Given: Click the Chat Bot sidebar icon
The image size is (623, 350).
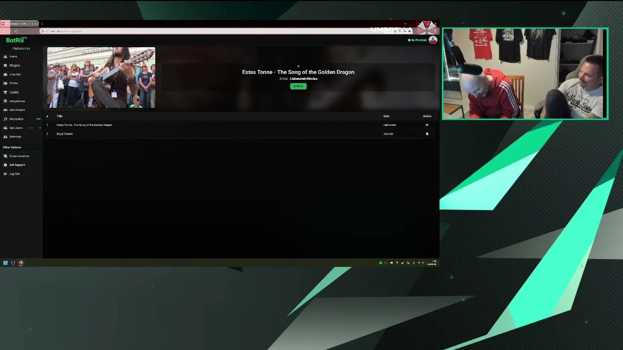Looking at the screenshot, I should pos(5,74).
